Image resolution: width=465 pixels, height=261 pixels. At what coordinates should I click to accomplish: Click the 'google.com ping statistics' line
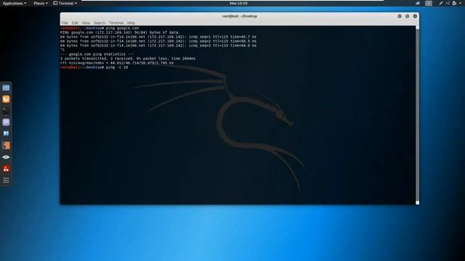click(x=97, y=54)
